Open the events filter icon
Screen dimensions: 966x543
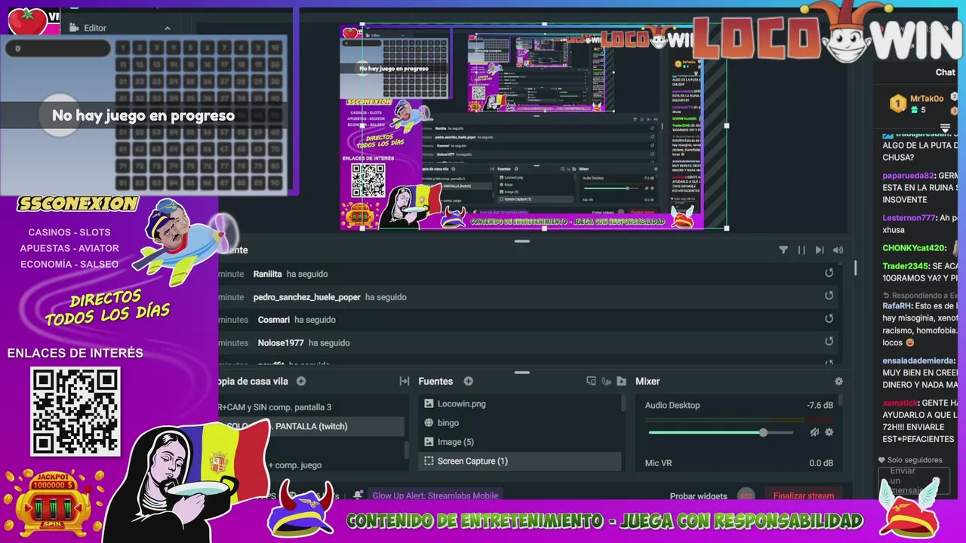[783, 250]
